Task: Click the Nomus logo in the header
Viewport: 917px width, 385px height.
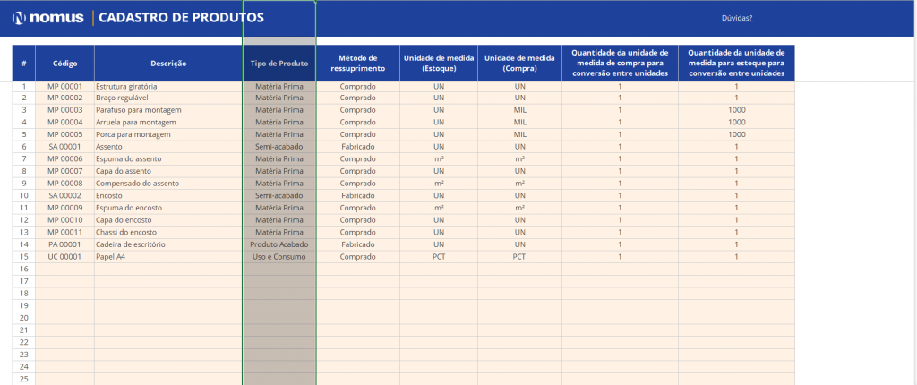Action: tap(47, 18)
